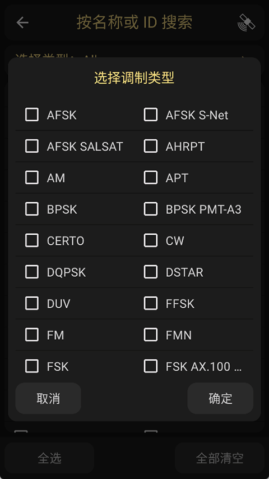Toggle the DSTAR checkbox
The height and width of the screenshot is (479, 269).
pyautogui.click(x=150, y=272)
